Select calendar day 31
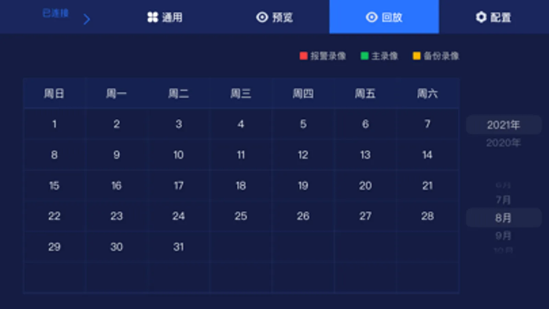 (x=179, y=247)
